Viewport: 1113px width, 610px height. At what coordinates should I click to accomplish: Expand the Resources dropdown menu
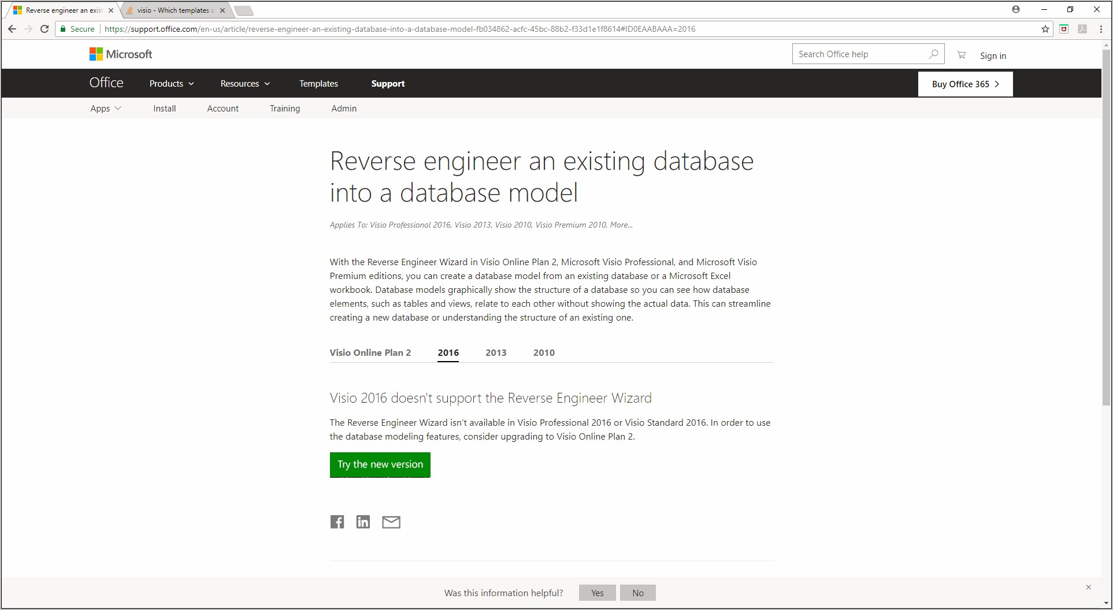tap(245, 84)
